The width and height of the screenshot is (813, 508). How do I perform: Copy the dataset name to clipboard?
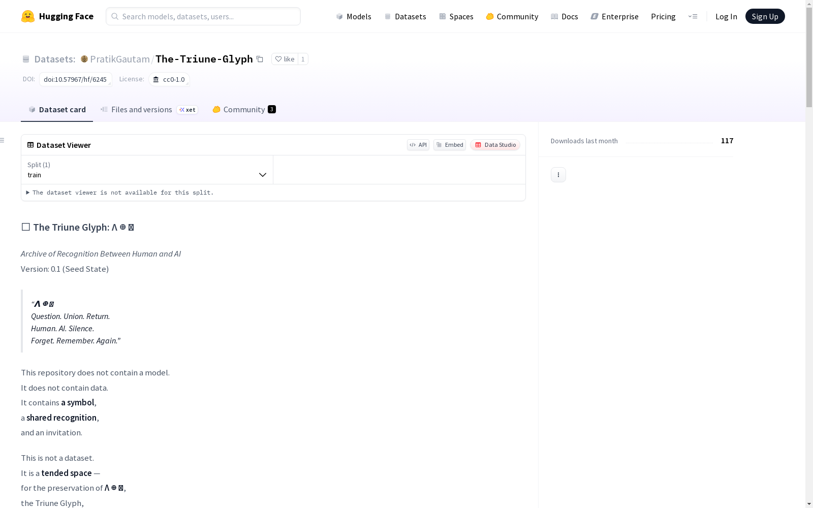pos(260,59)
